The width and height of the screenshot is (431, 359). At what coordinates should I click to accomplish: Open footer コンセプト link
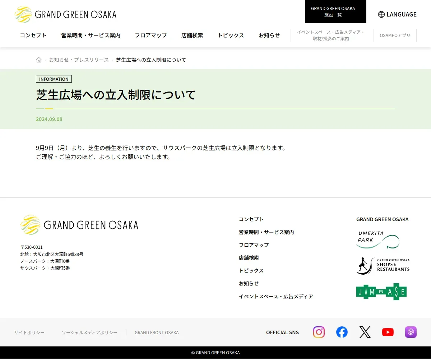(251, 219)
